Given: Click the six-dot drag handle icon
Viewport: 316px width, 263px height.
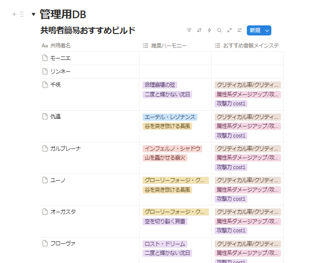Looking at the screenshot, I should tap(22, 14).
